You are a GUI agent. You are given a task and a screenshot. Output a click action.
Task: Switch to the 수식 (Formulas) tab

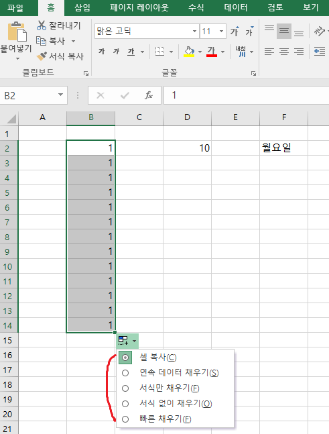pos(196,7)
